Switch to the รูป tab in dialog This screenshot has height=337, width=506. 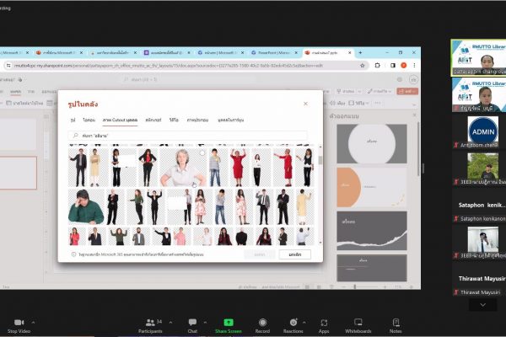73,120
